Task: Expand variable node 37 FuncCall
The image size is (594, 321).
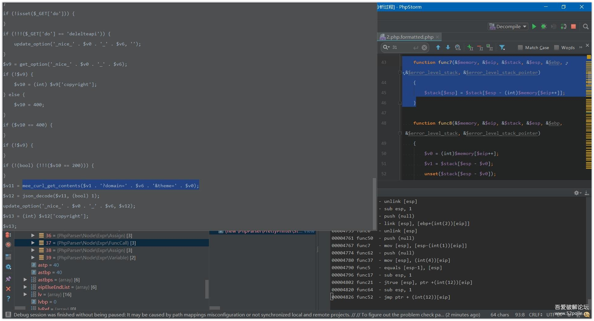Action: pyautogui.click(x=33, y=243)
